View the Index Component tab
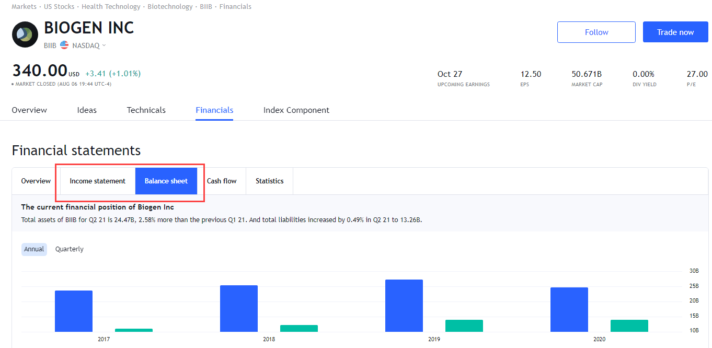Image resolution: width=712 pixels, height=348 pixels. click(296, 110)
